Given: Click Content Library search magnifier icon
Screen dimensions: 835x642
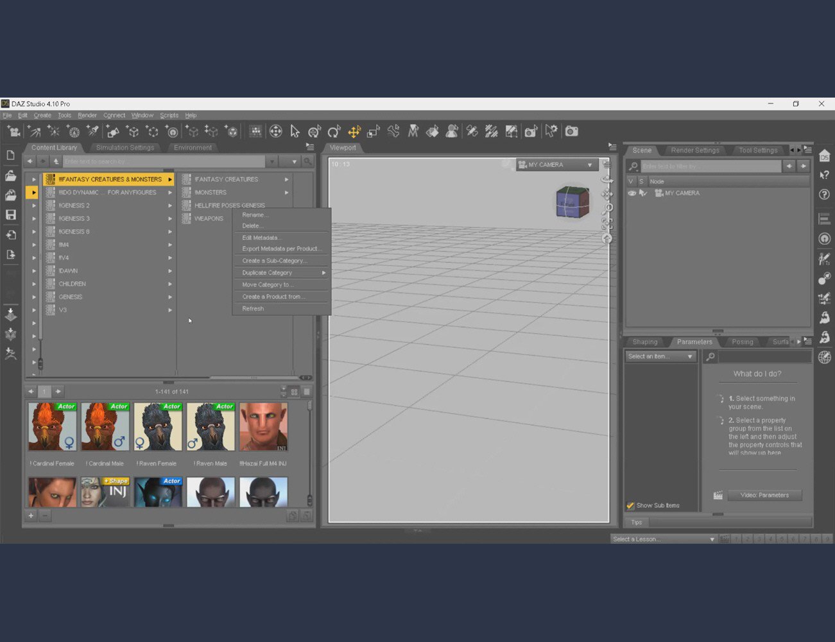Looking at the screenshot, I should tap(307, 162).
